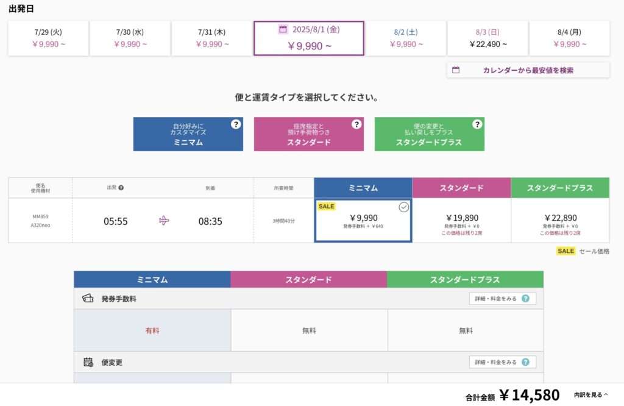Click the help icon on the green スタンダードプラス card

[x=477, y=124]
